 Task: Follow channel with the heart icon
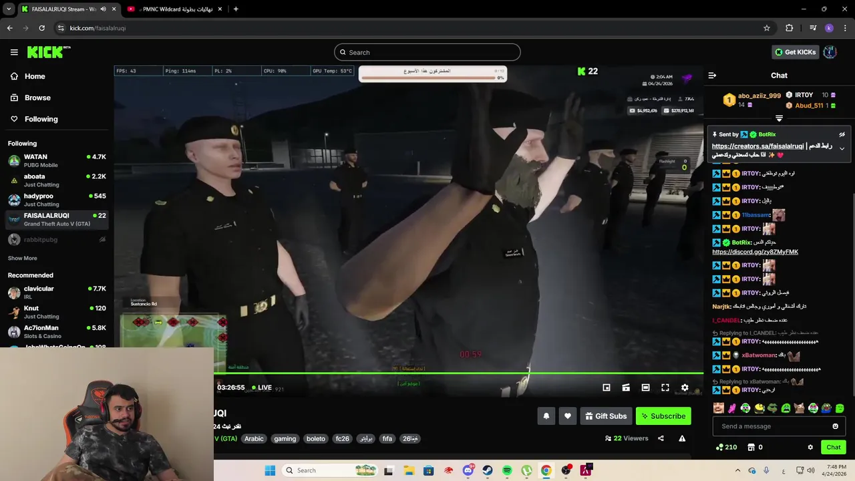click(568, 416)
